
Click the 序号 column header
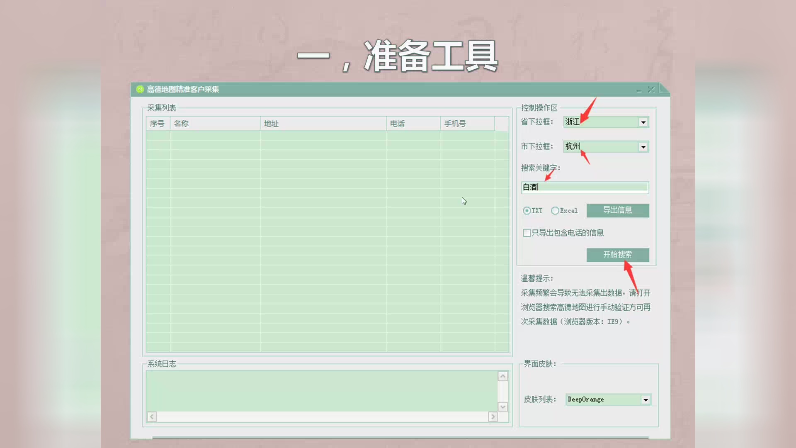tap(158, 124)
